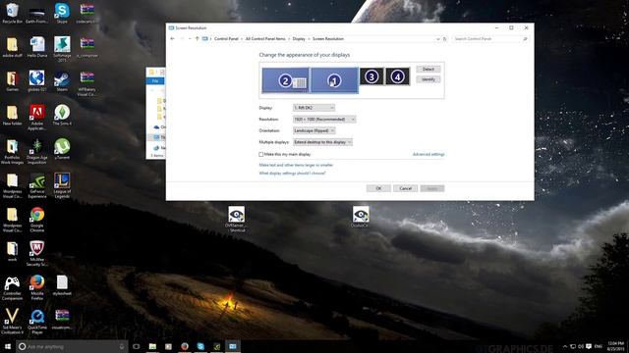The height and width of the screenshot is (353, 629).
Task: Launch uTorrent from the desktop
Action: coord(62,149)
